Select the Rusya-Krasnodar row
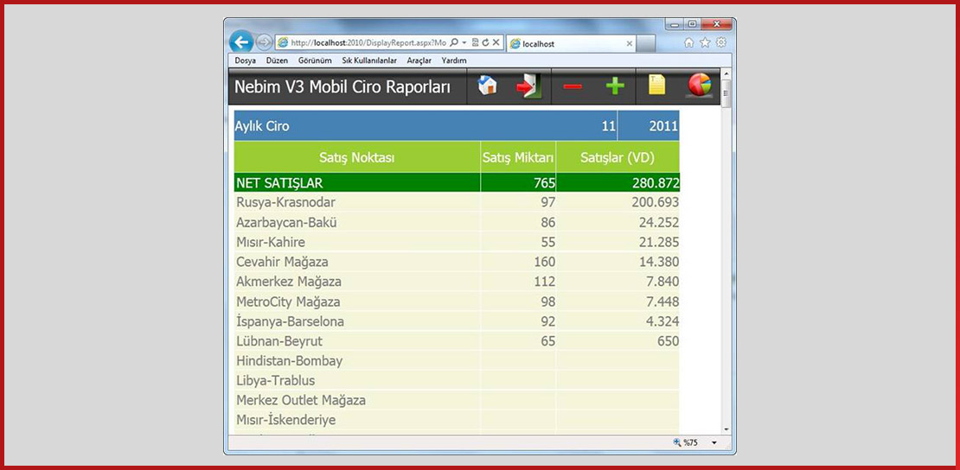Screen dimensions: 960x470 coord(457,202)
